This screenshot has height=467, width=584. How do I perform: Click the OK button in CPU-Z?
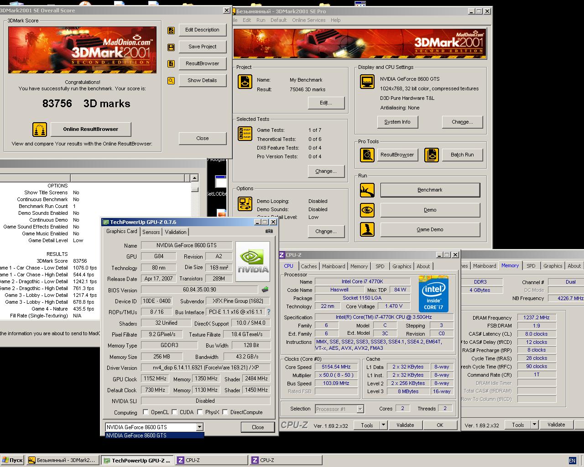click(440, 425)
